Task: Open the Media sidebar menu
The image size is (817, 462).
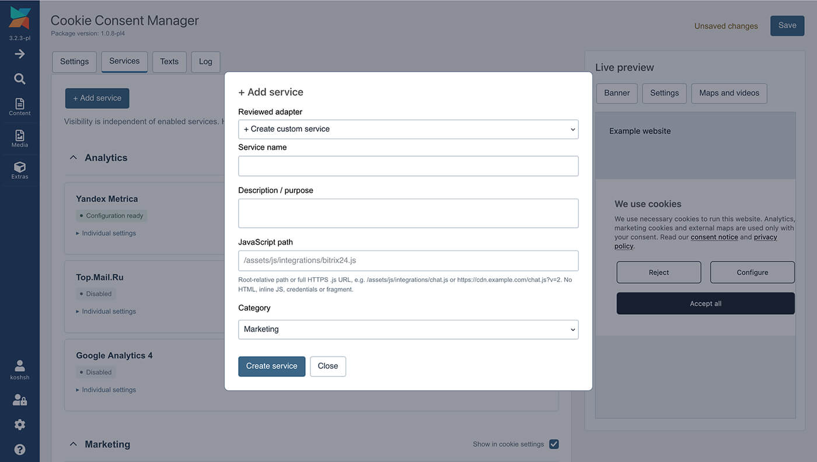Action: [x=20, y=138]
